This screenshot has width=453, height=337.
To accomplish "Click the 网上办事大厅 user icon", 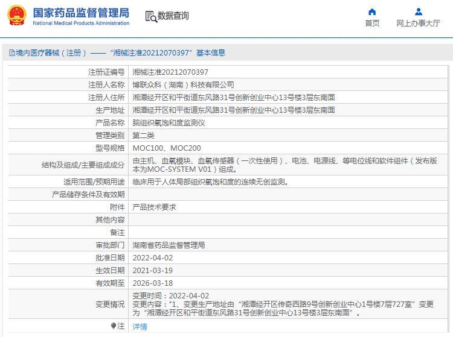I will [419, 12].
